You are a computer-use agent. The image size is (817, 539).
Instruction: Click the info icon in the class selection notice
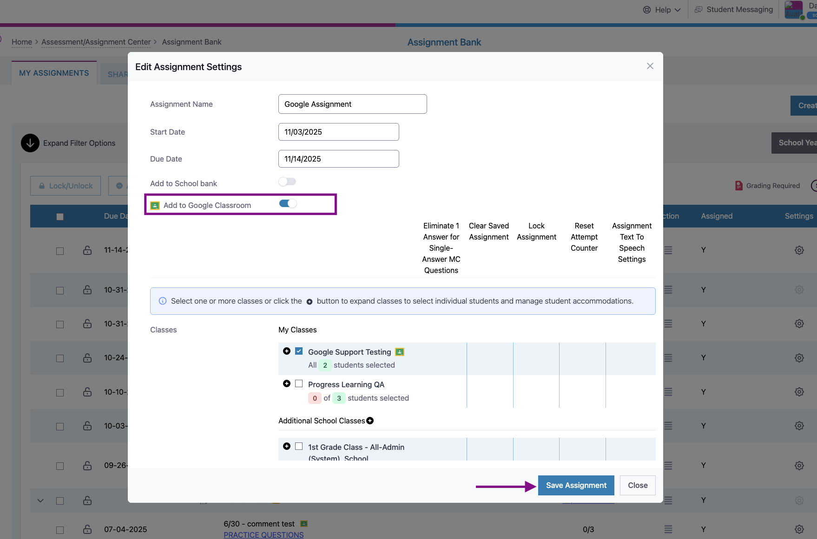[163, 301]
